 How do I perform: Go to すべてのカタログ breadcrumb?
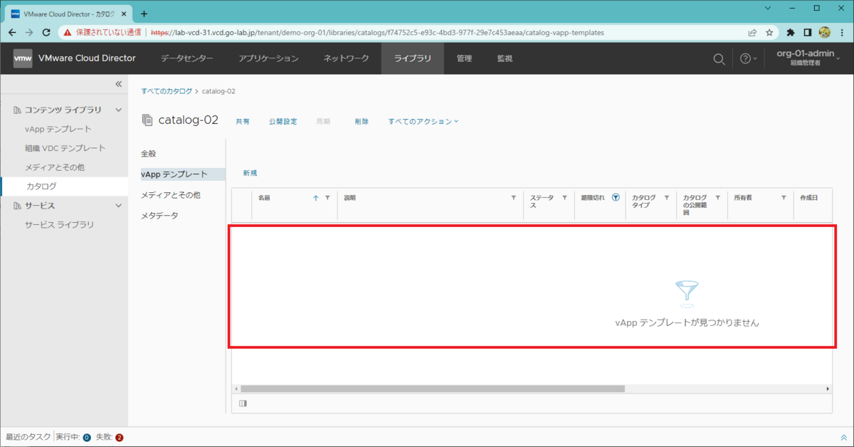pyautogui.click(x=167, y=91)
